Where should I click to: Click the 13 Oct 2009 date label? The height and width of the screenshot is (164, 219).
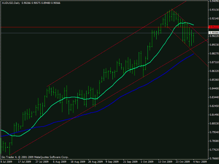click(x=165, y=162)
